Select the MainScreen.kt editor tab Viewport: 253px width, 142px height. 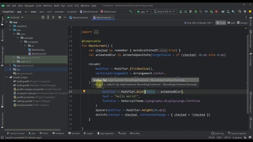click(104, 17)
